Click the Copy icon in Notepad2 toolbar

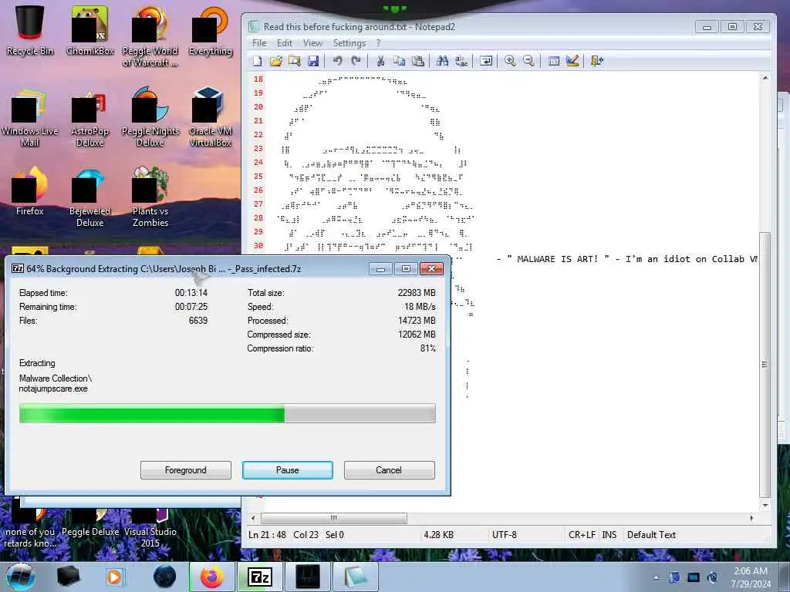click(x=399, y=61)
